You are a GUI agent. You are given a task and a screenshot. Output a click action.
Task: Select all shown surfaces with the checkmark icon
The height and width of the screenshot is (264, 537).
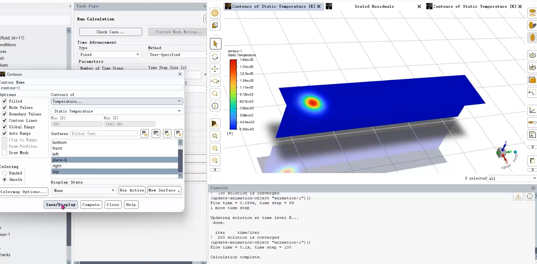(x=167, y=133)
